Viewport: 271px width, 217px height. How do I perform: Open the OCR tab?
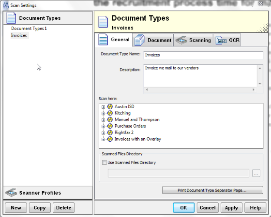[x=227, y=40]
